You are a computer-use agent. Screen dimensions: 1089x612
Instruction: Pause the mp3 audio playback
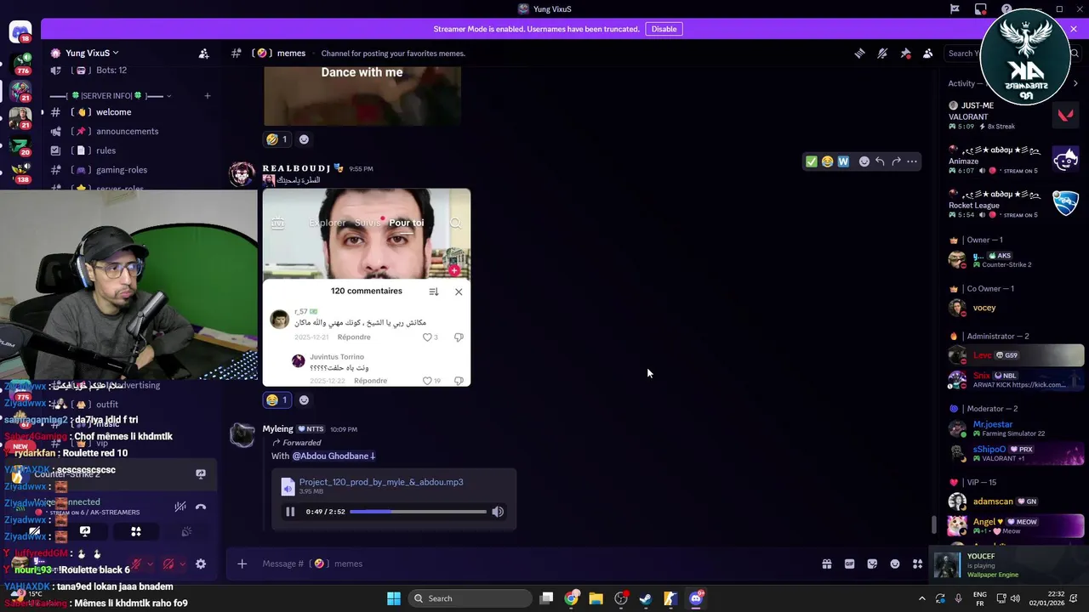290,512
